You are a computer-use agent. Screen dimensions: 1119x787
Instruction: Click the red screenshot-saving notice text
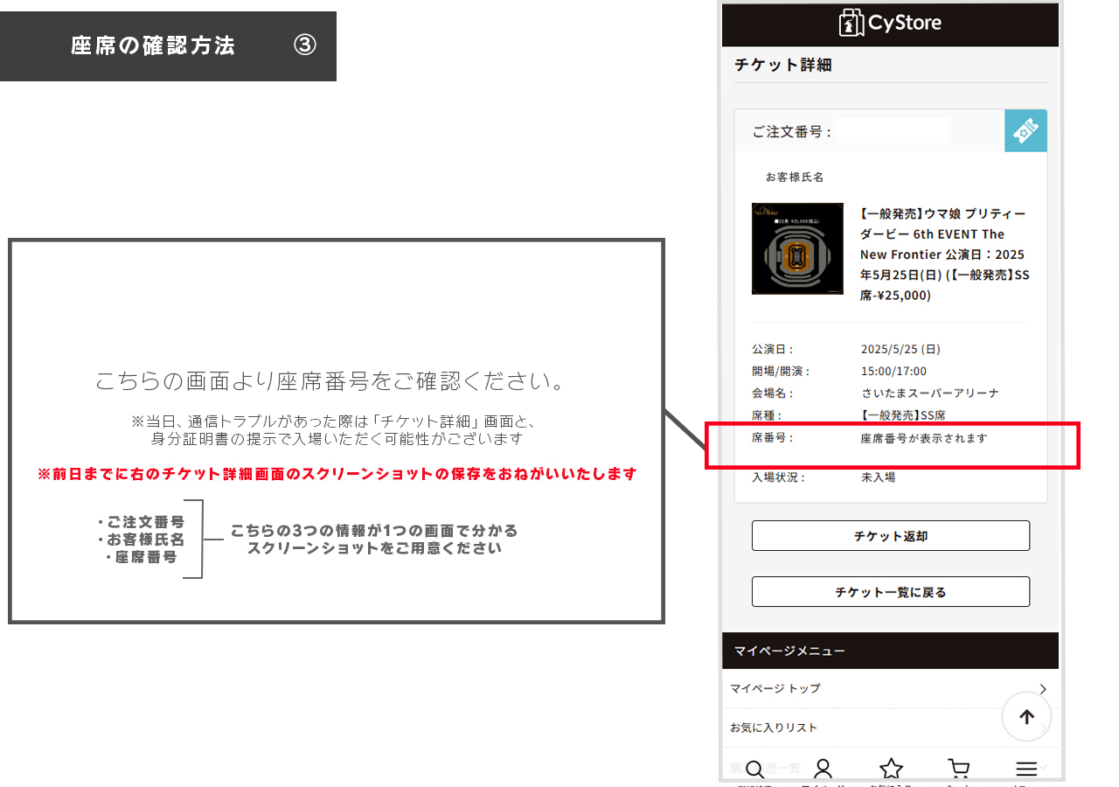point(337,474)
